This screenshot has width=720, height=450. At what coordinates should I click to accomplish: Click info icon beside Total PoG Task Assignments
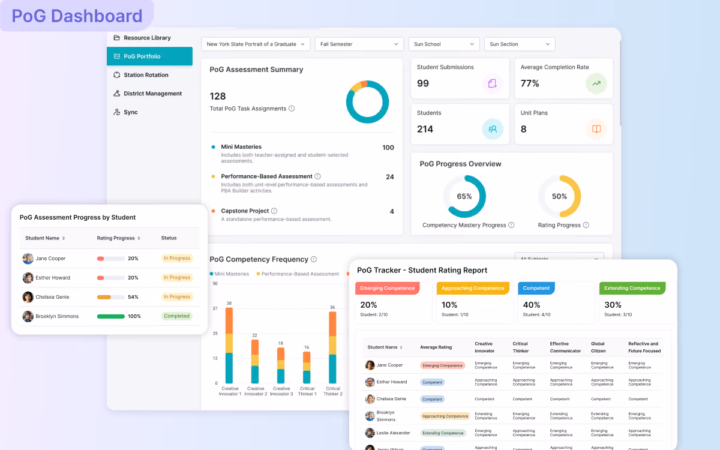coord(292,109)
